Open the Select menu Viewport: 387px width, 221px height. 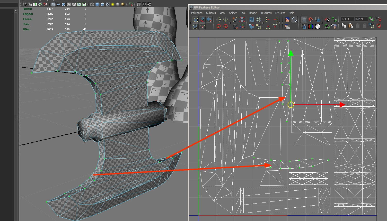click(233, 13)
